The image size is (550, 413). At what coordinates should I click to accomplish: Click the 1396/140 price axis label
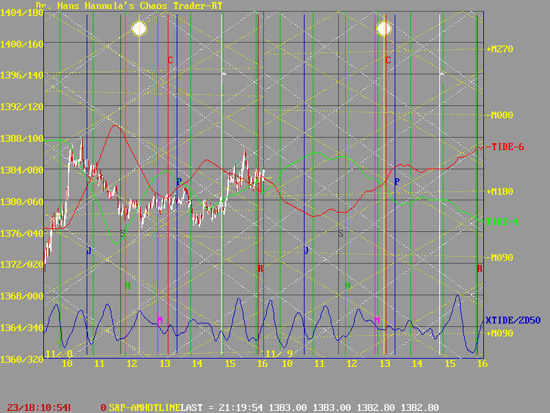[22, 75]
